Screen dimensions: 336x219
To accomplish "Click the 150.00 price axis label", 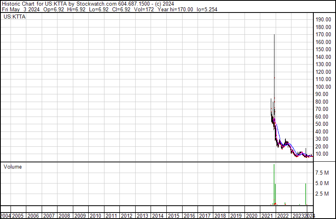I will (x=323, y=49).
